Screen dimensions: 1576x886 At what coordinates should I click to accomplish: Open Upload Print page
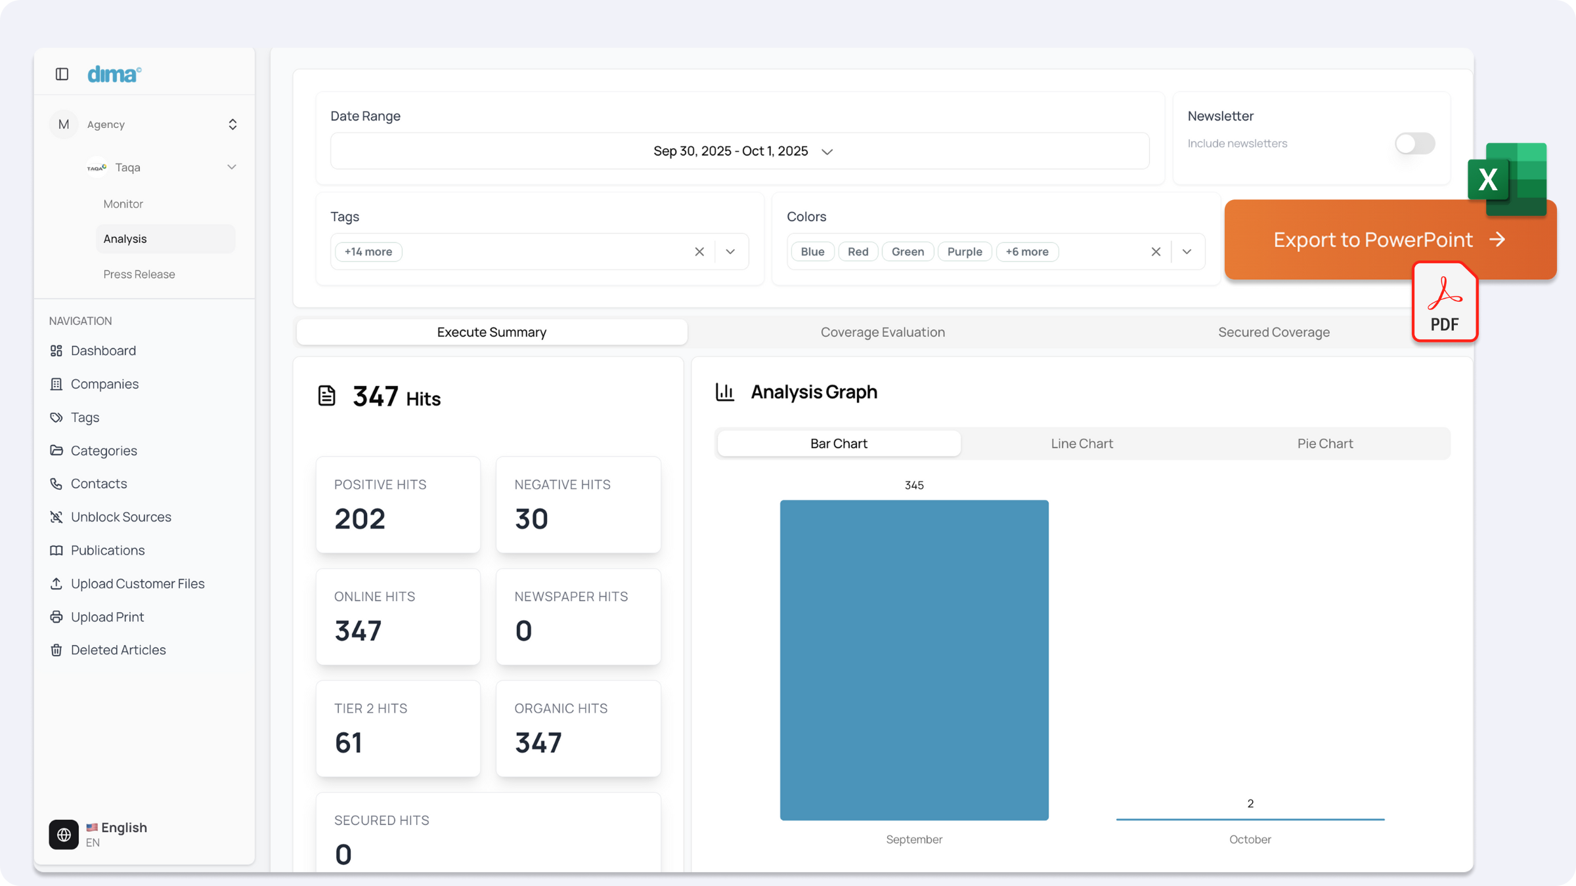107,617
